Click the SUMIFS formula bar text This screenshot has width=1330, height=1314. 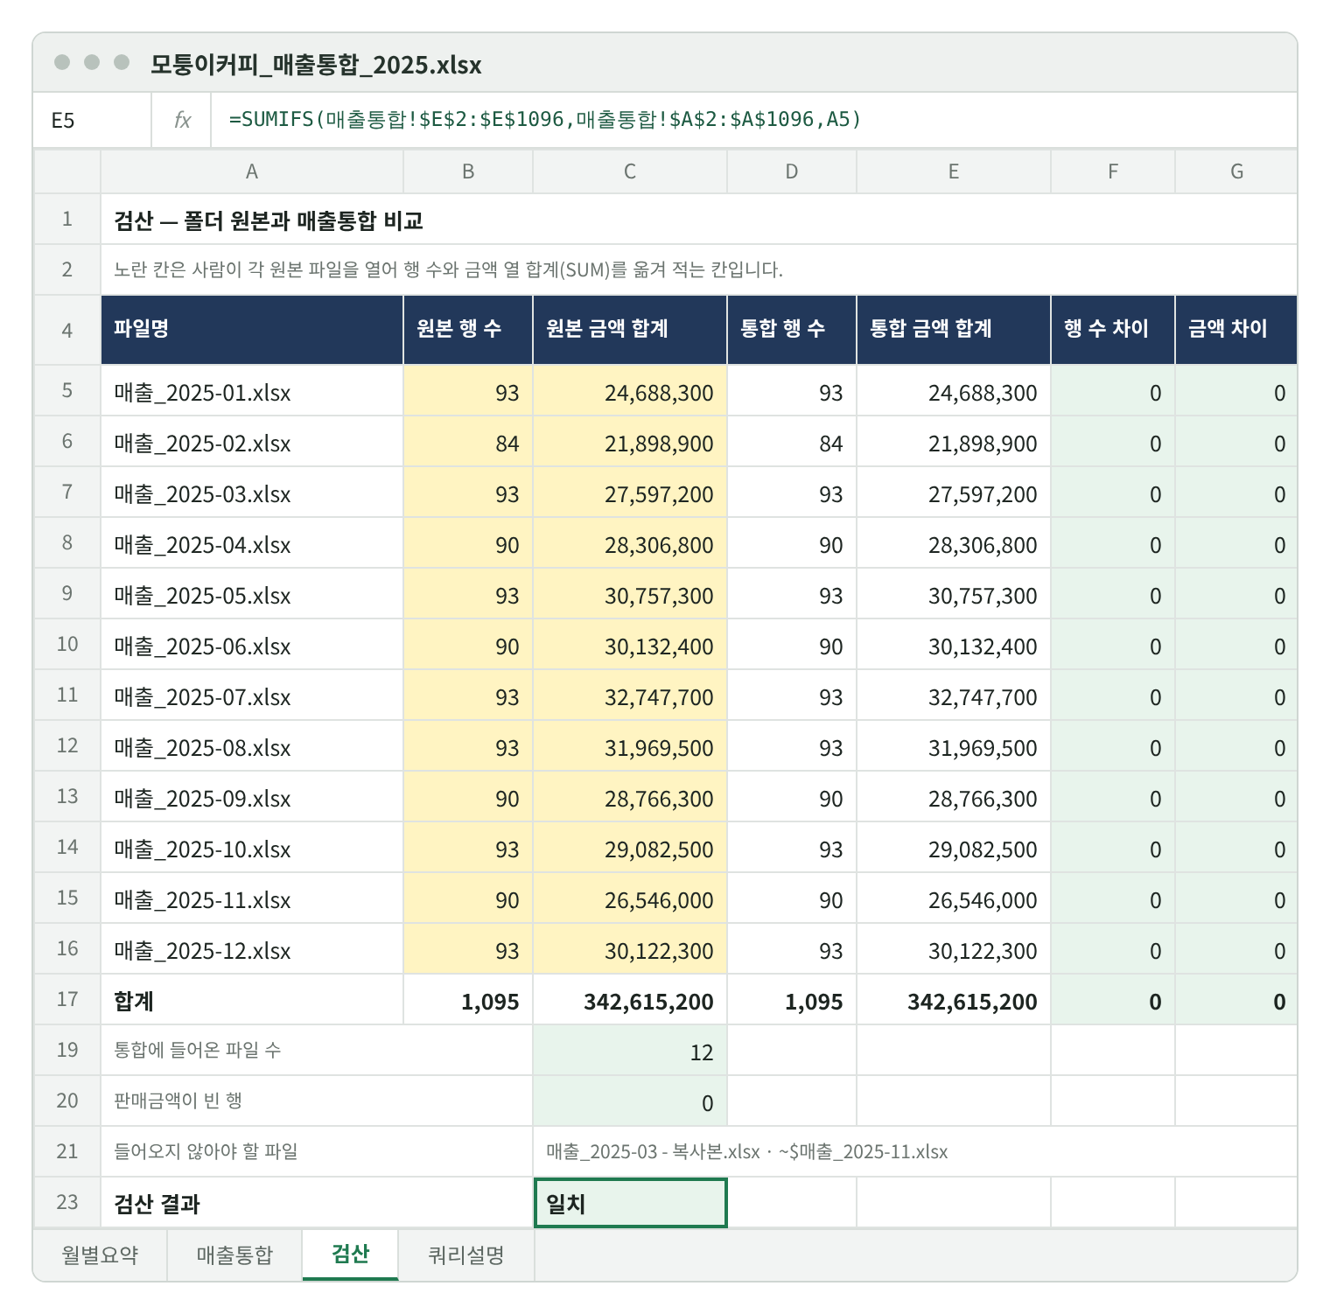click(x=544, y=119)
